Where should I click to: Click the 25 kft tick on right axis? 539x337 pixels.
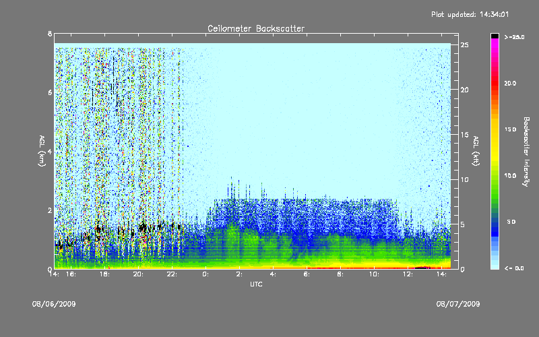tap(464, 45)
